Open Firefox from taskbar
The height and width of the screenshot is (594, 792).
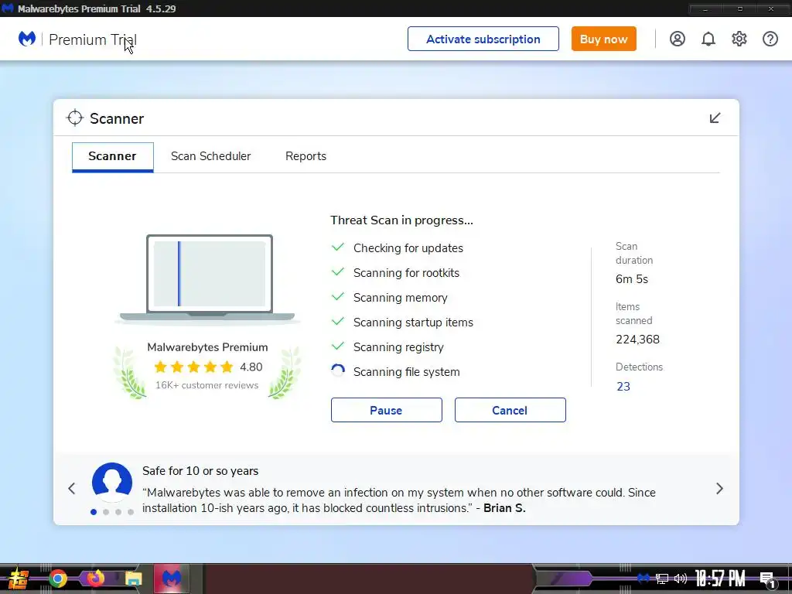(x=95, y=578)
